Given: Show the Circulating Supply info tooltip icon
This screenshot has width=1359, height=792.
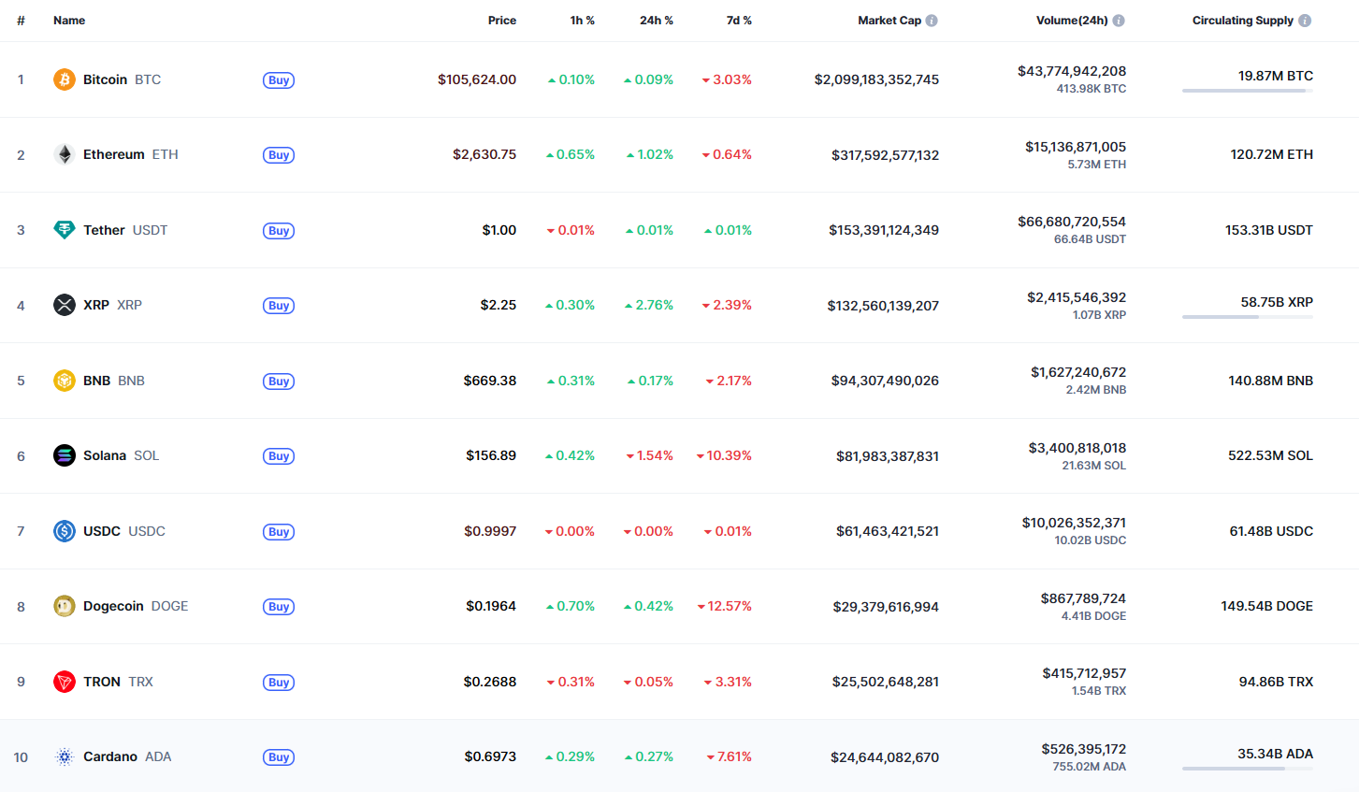Looking at the screenshot, I should point(1305,21).
